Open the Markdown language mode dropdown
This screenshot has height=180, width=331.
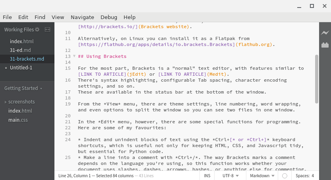pyautogui.click(x=262, y=176)
